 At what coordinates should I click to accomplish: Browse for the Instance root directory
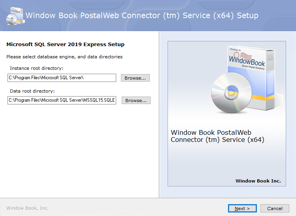click(x=135, y=78)
